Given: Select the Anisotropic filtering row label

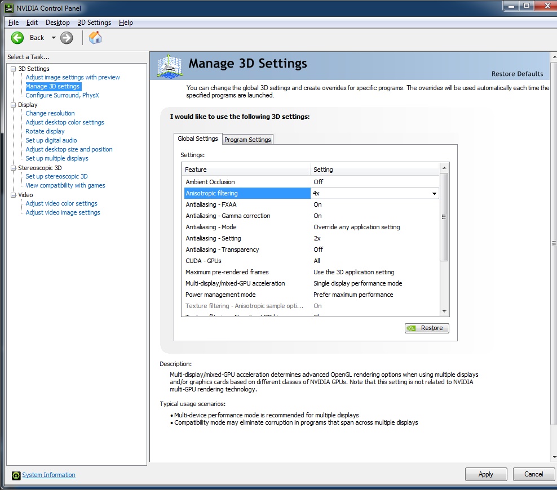Looking at the screenshot, I should pos(212,193).
